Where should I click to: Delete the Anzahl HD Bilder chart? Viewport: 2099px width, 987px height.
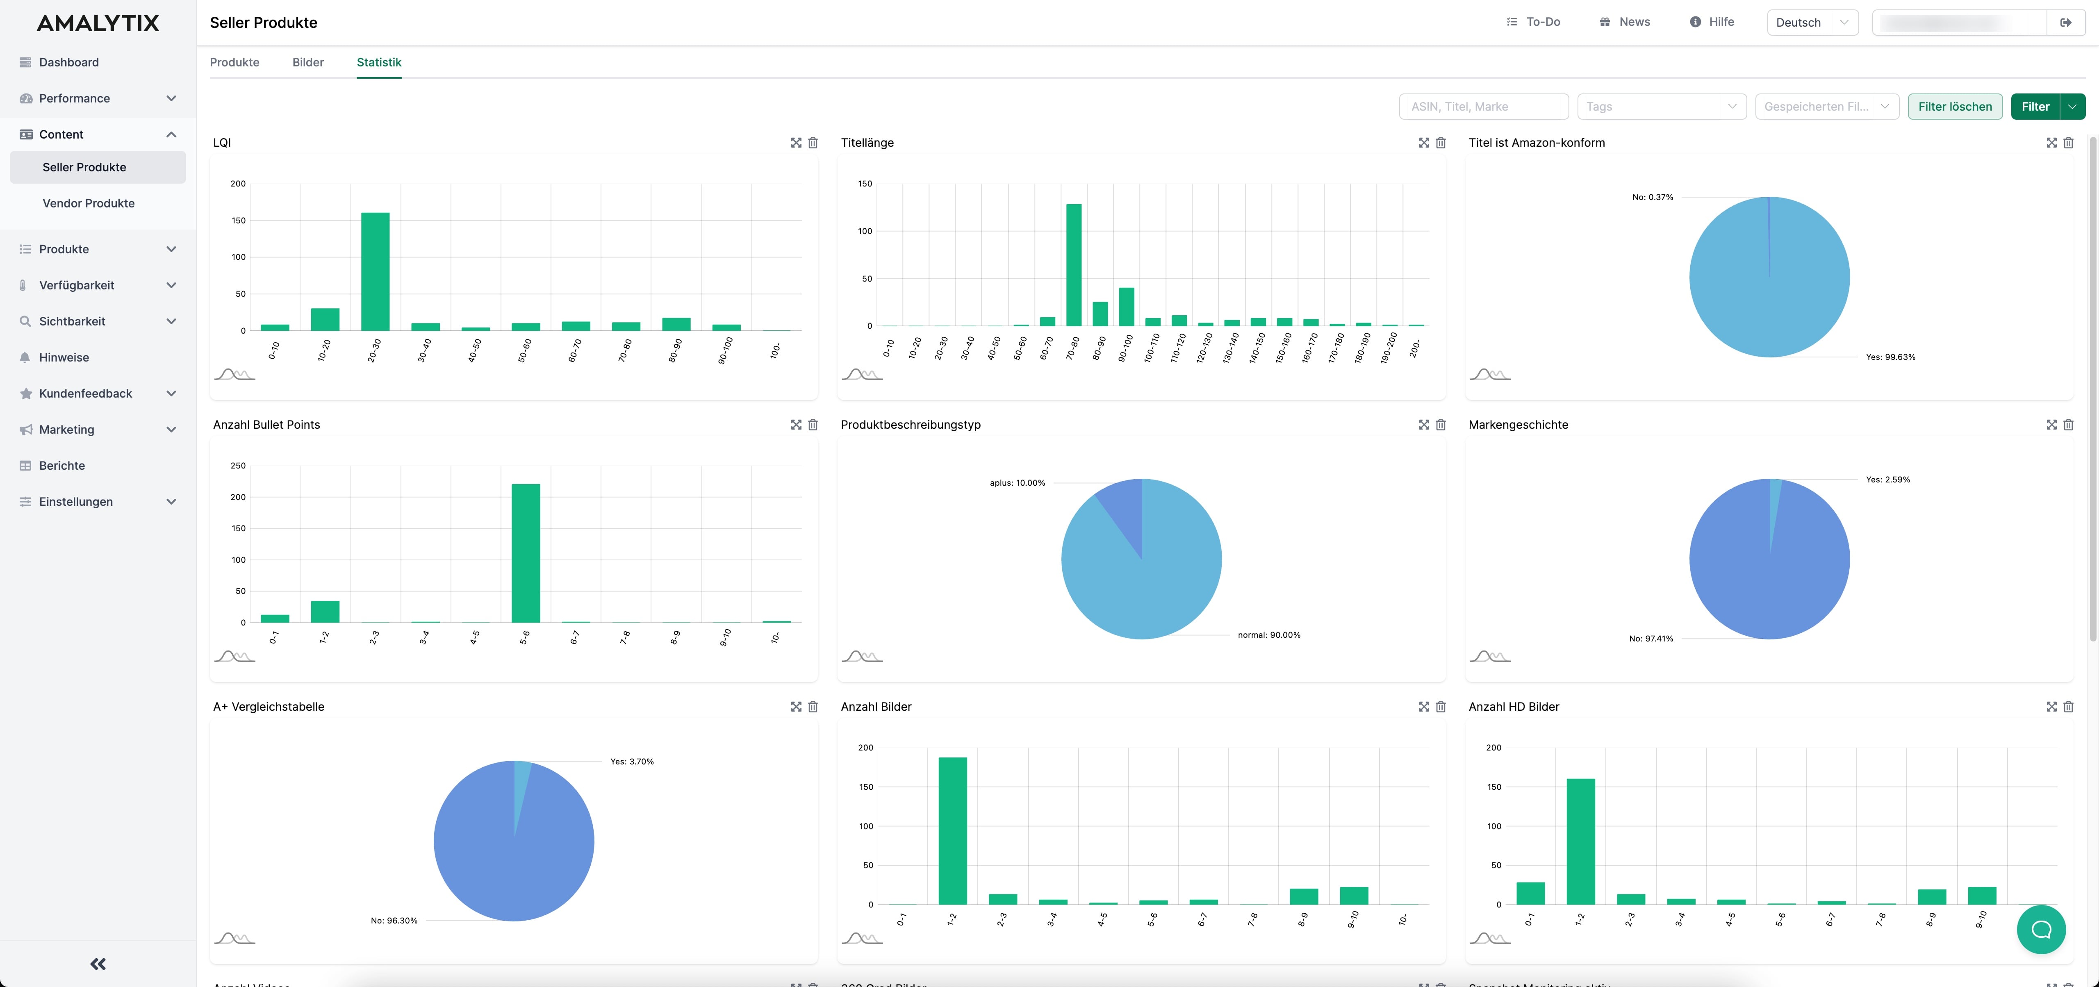(x=2068, y=706)
